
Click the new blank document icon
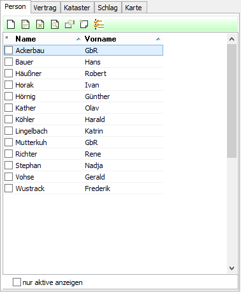[x=11, y=24]
